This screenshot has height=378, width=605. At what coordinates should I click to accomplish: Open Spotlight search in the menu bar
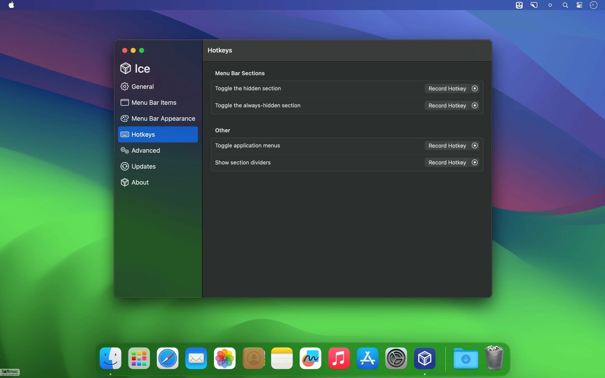point(565,5)
